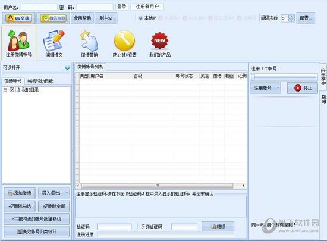Click the 关注 column header

tap(206, 76)
